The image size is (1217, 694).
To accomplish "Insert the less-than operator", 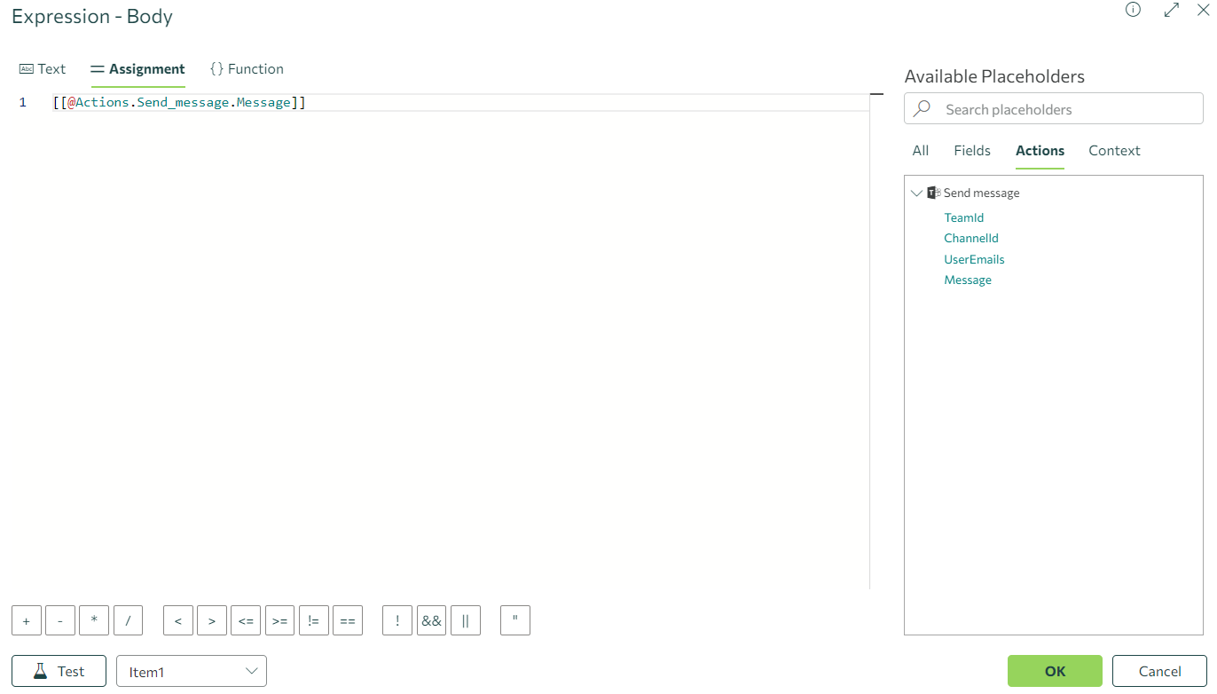I will pos(178,620).
